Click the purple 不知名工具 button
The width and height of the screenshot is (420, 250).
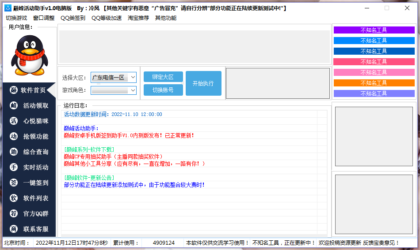click(x=374, y=30)
